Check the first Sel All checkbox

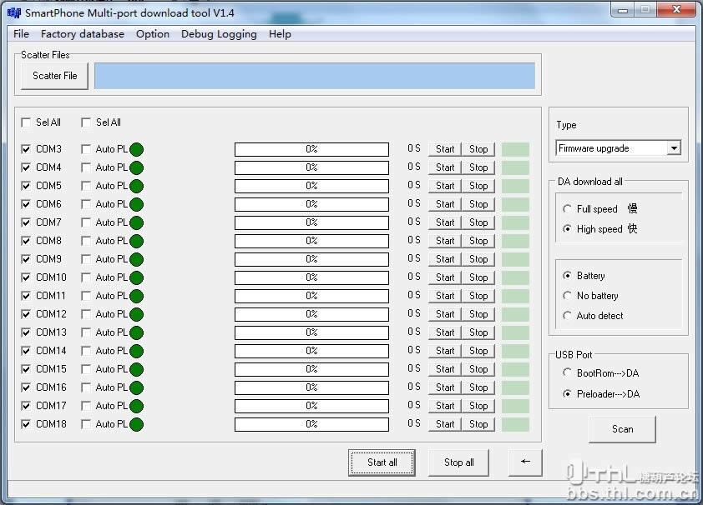pos(27,122)
